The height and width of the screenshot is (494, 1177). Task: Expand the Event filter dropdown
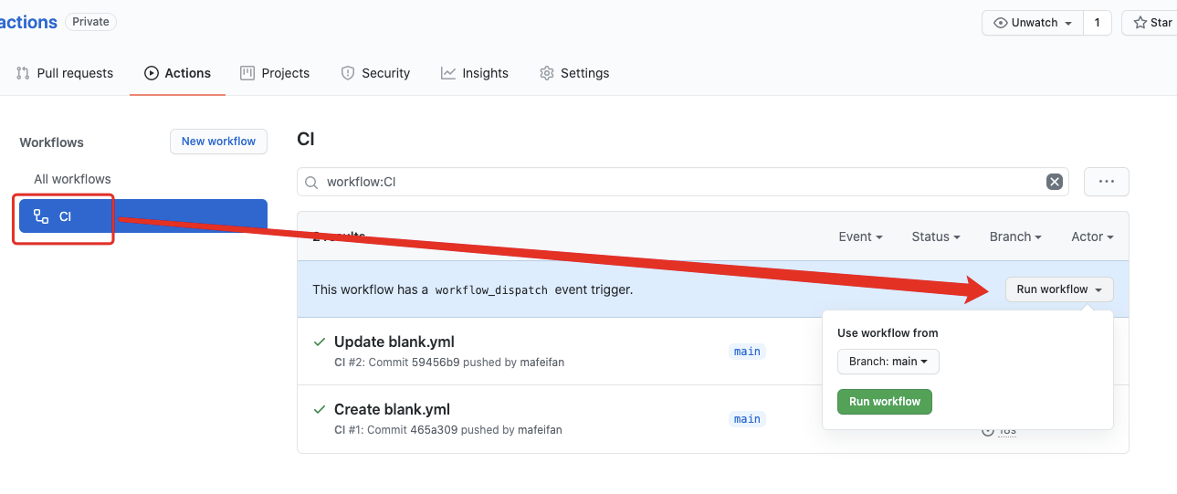tap(860, 236)
